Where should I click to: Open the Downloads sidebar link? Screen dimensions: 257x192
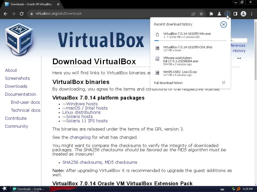(x=16, y=86)
